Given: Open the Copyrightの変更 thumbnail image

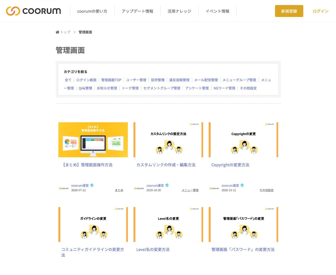Looking at the screenshot, I should click(243, 140).
